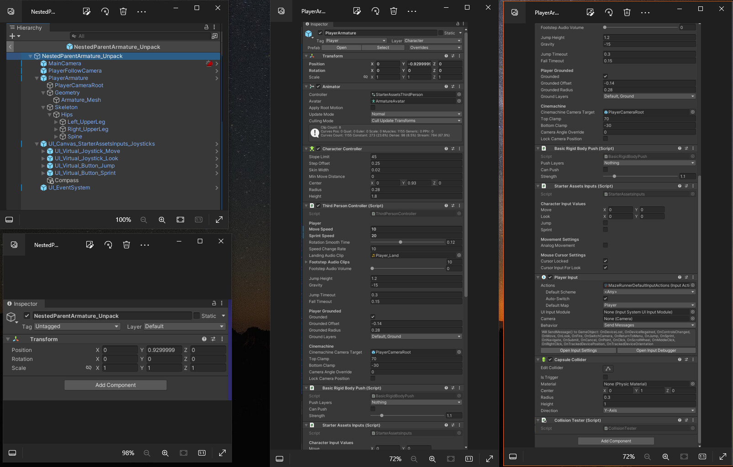
Task: Open the three-dots menu in the bottom-left NestedP window
Action: [x=145, y=245]
